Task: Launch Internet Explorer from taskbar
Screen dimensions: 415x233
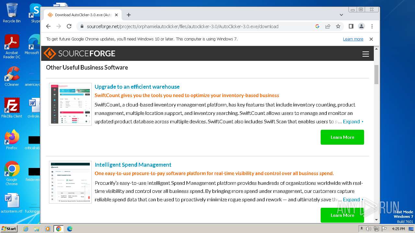Action: coord(26,229)
